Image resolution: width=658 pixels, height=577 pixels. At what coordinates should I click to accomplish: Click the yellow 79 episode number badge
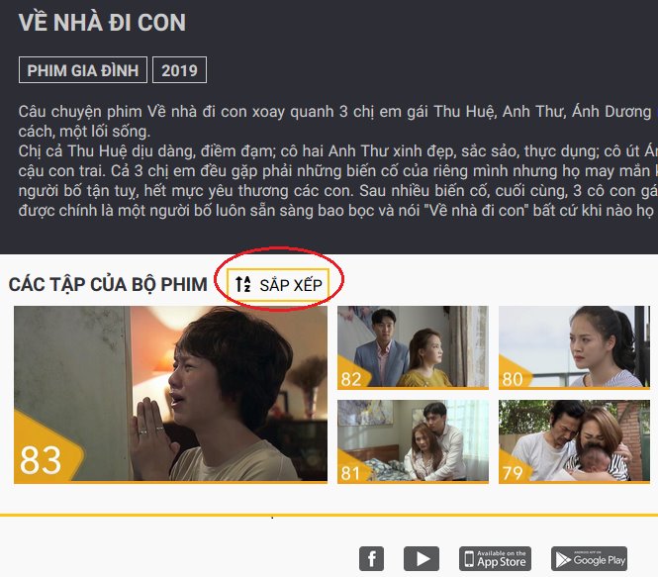click(x=513, y=471)
